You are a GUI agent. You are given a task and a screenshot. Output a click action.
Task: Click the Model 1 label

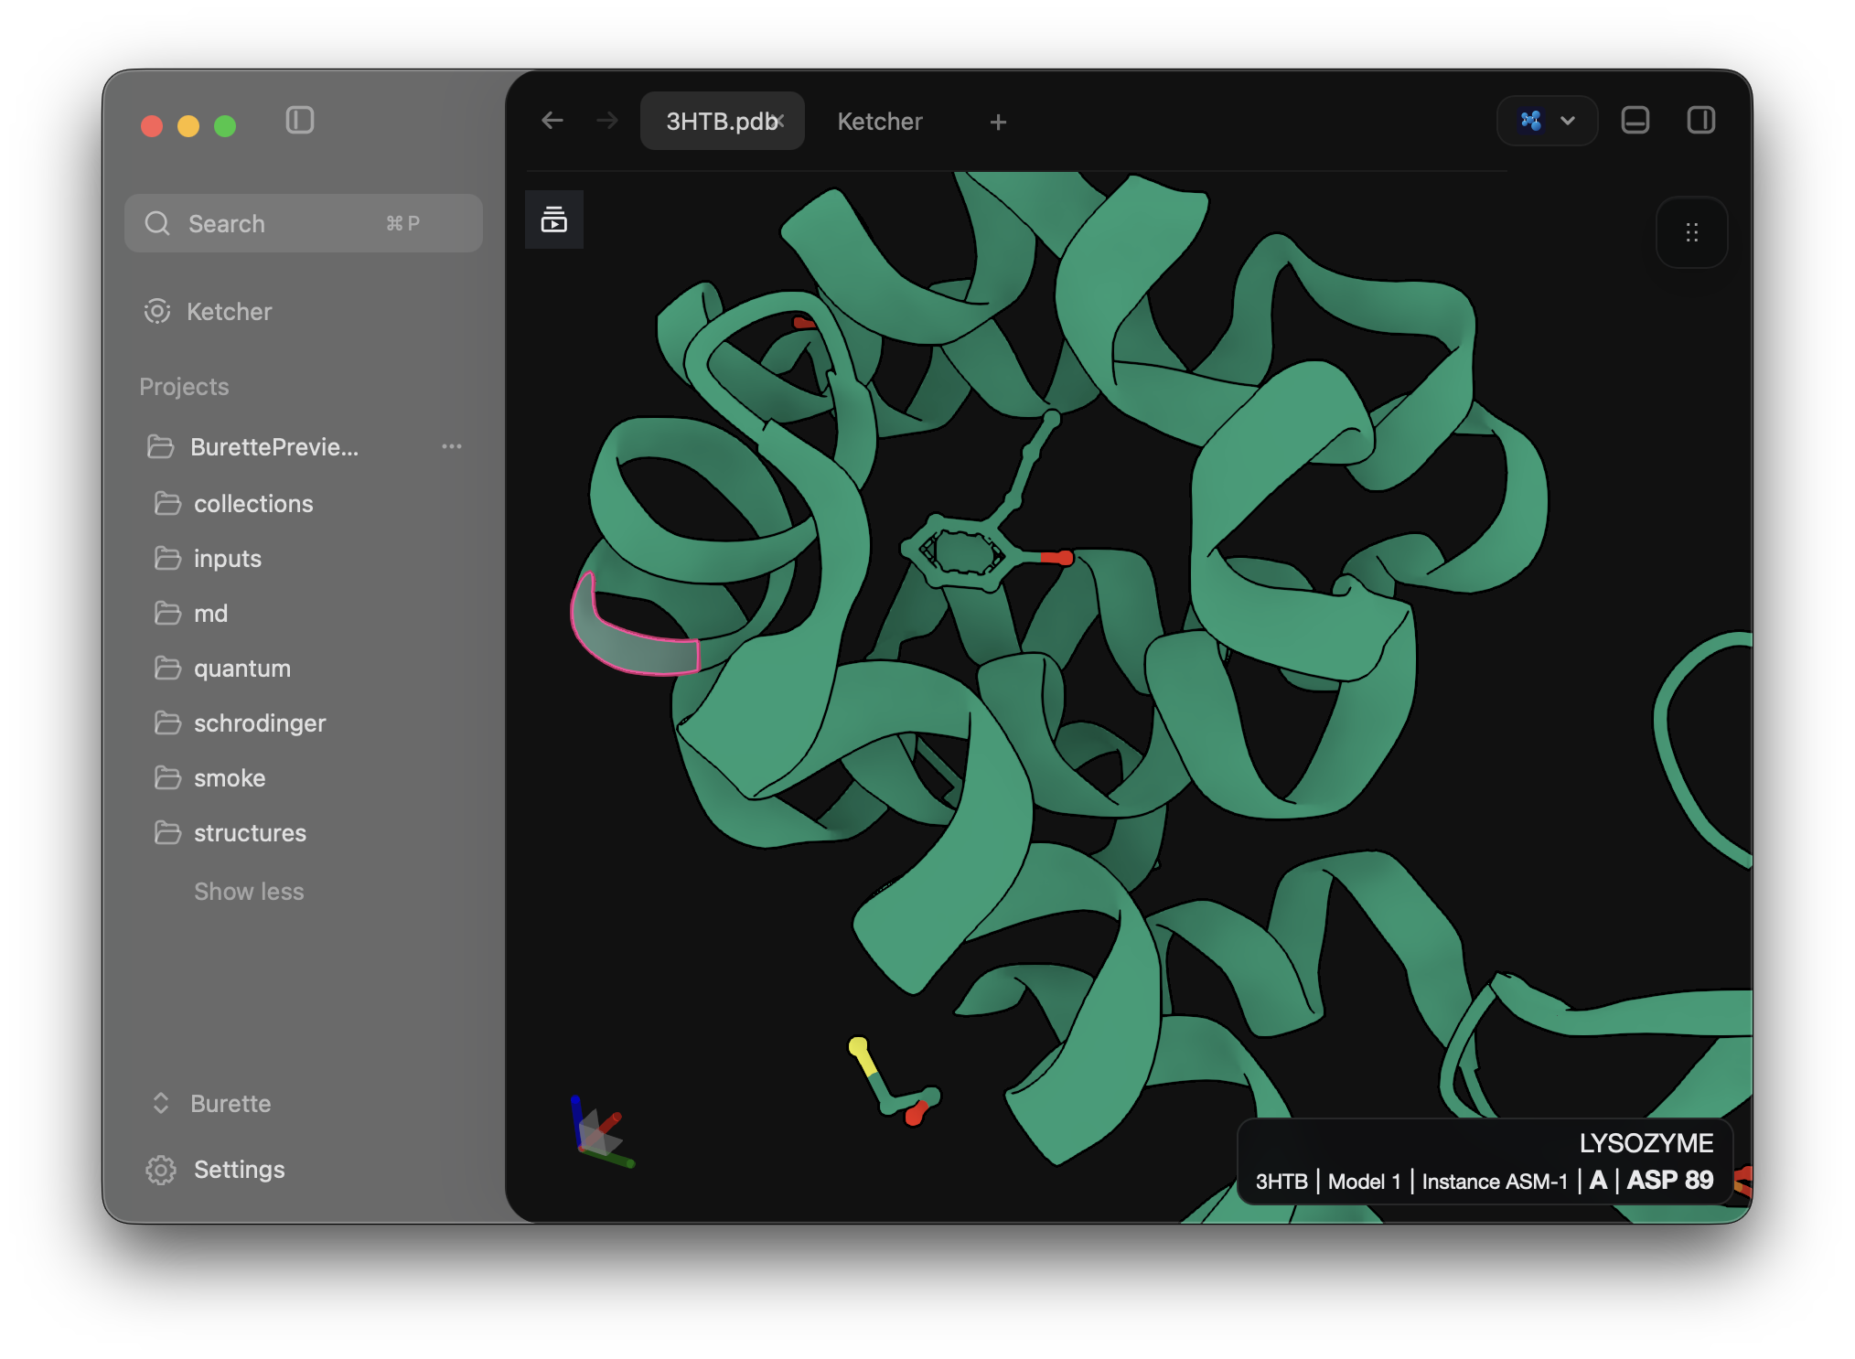coord(1364,1182)
